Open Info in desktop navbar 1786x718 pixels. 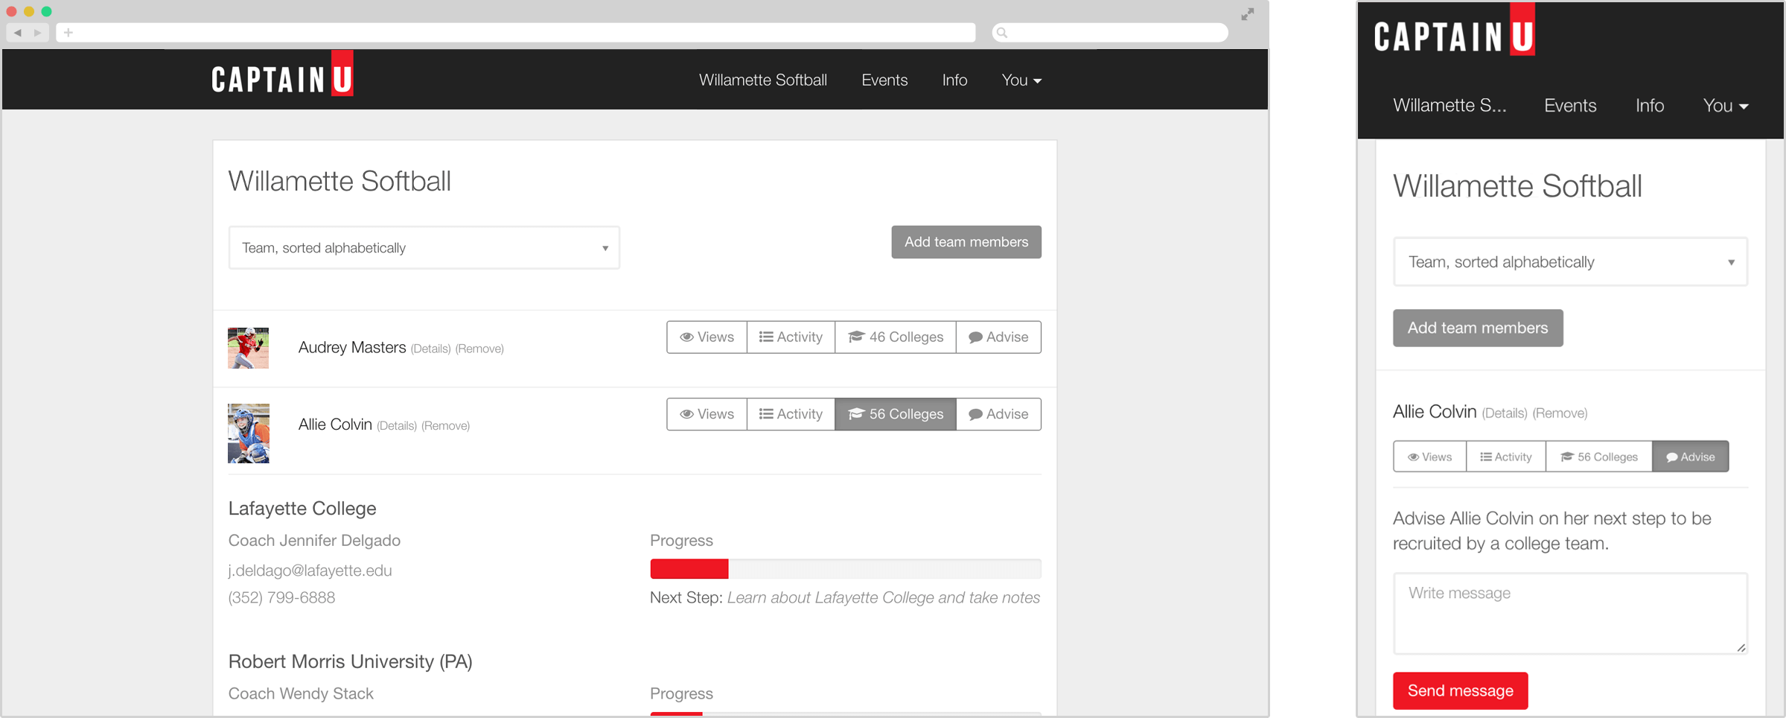tap(954, 80)
